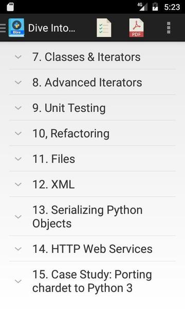This screenshot has height=309, width=185.
Task: Expand chevron next to 11. Files
Action: [x=18, y=159]
